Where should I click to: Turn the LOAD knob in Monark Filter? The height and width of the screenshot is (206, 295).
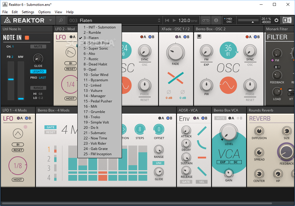click(x=277, y=92)
